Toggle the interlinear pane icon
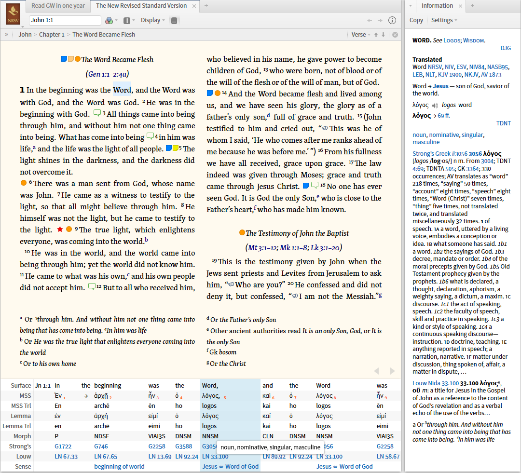 pos(174,21)
